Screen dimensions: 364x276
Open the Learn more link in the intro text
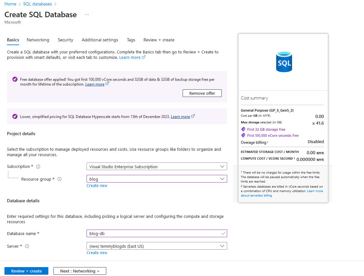[x=130, y=57]
